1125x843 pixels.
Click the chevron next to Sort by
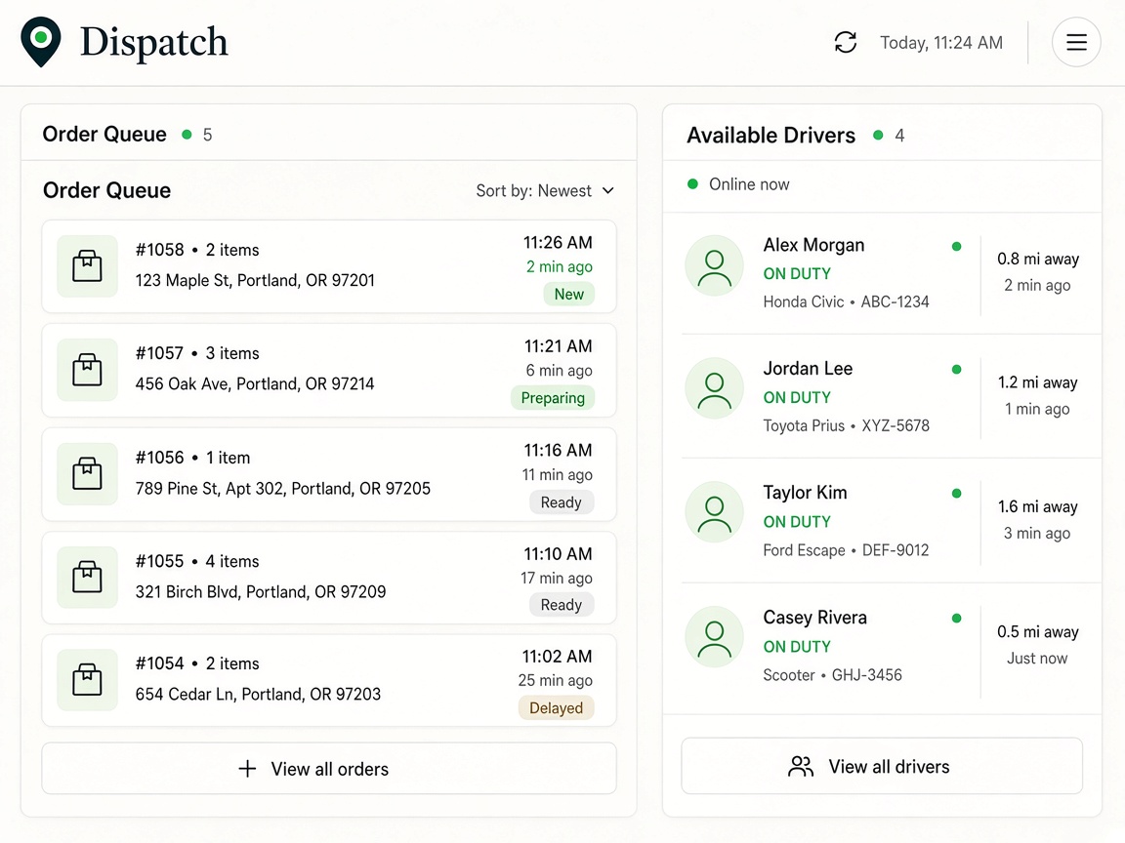[x=608, y=190]
